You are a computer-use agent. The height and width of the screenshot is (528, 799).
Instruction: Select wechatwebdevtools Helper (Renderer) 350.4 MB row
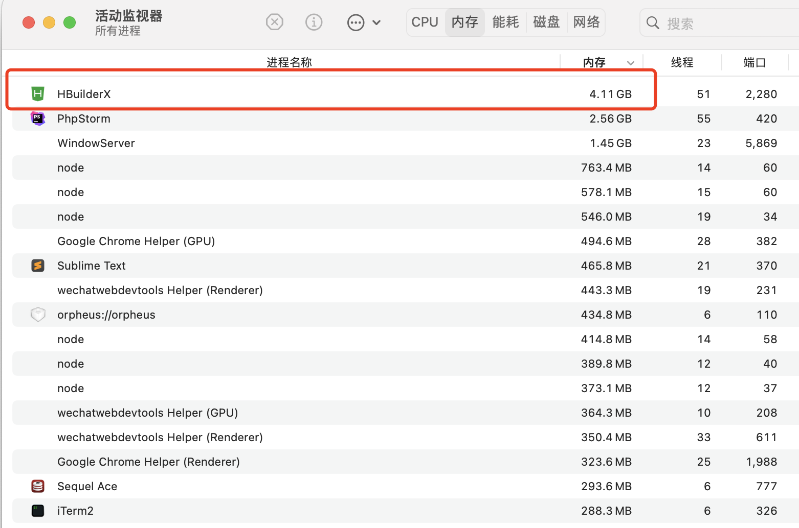(x=406, y=437)
